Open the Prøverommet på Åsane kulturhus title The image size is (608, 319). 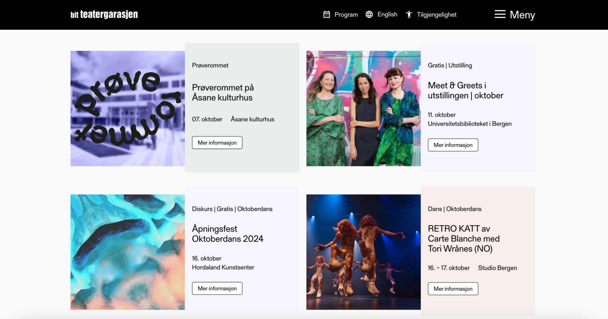click(x=223, y=92)
